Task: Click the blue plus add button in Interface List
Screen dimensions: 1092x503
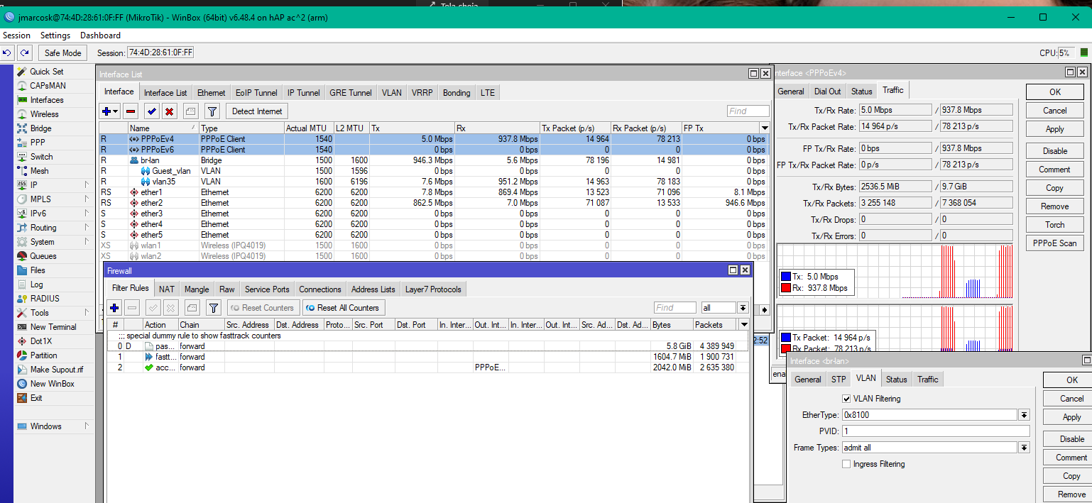Action: [x=107, y=111]
